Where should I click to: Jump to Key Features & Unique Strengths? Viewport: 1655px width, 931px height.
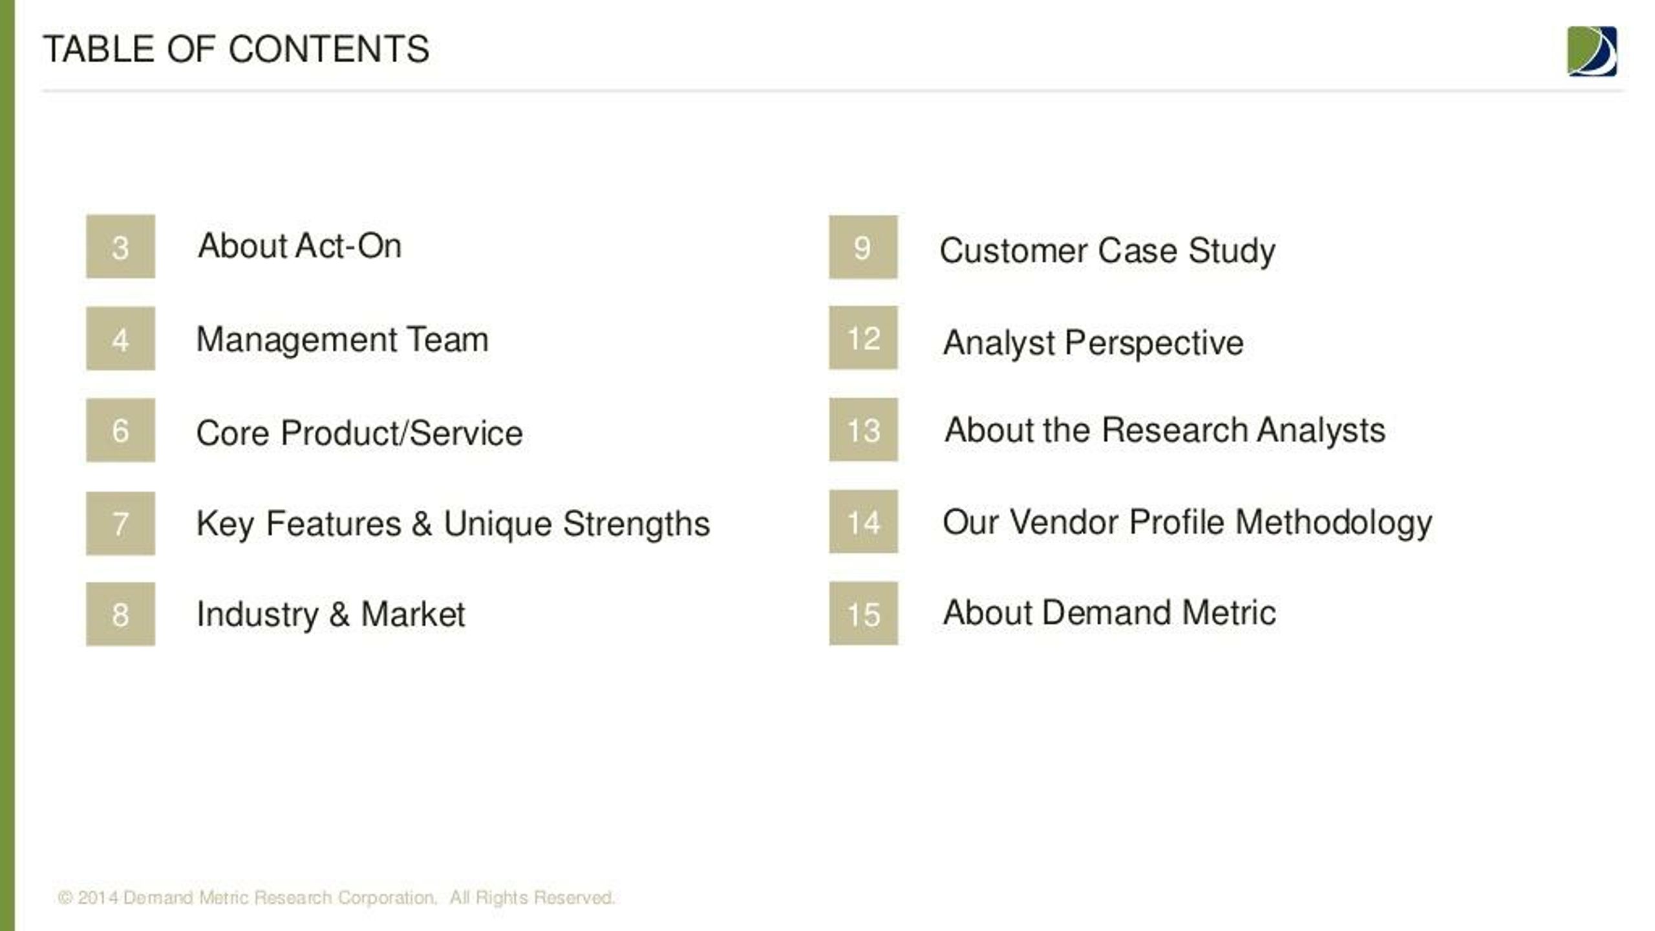[453, 524]
